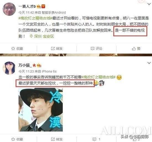Click the comment bubble icon under second post
This screenshot has height=142, width=152.
click(94, 139)
